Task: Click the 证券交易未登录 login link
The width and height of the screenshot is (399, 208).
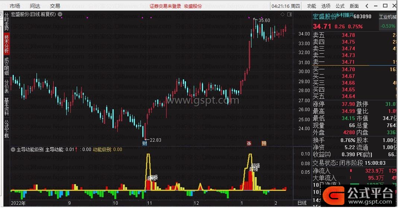Action: [165, 6]
